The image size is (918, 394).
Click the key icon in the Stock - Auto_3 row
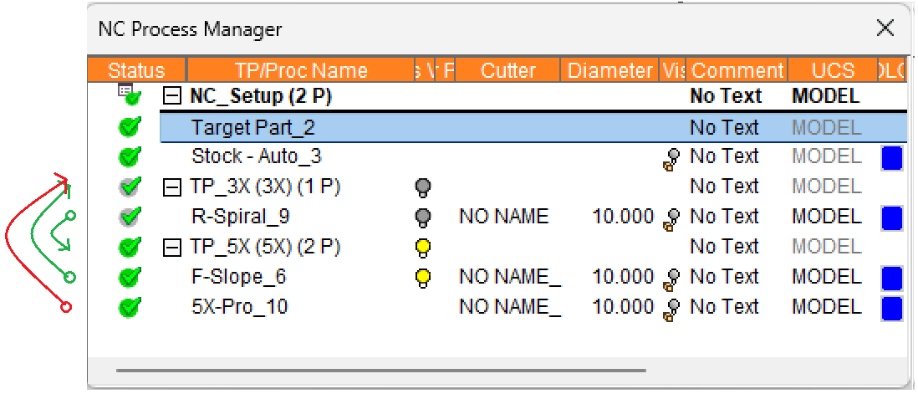coord(671,158)
